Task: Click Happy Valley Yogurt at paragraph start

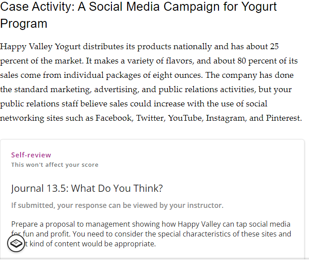Action: coord(40,46)
